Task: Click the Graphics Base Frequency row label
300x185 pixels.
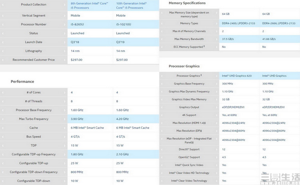Action: tap(189, 84)
